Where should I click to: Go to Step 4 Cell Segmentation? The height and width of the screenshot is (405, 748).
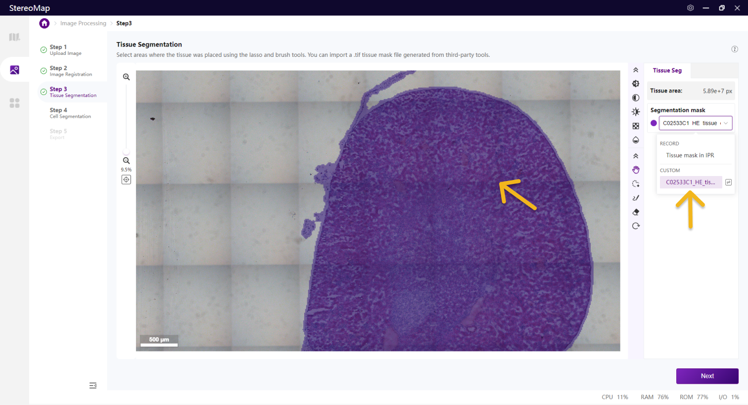pos(70,113)
